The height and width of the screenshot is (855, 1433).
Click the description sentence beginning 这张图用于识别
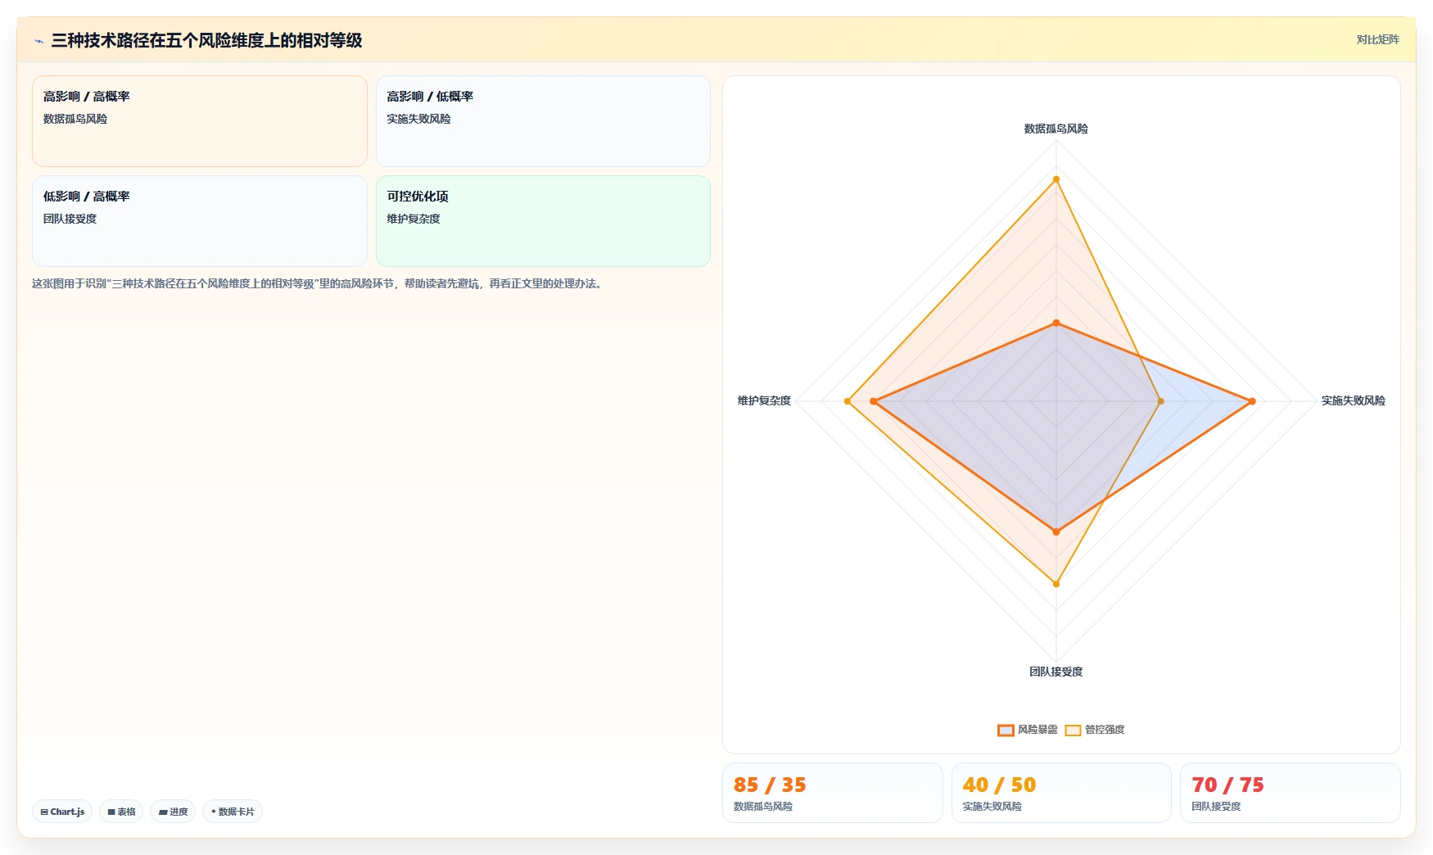click(318, 283)
